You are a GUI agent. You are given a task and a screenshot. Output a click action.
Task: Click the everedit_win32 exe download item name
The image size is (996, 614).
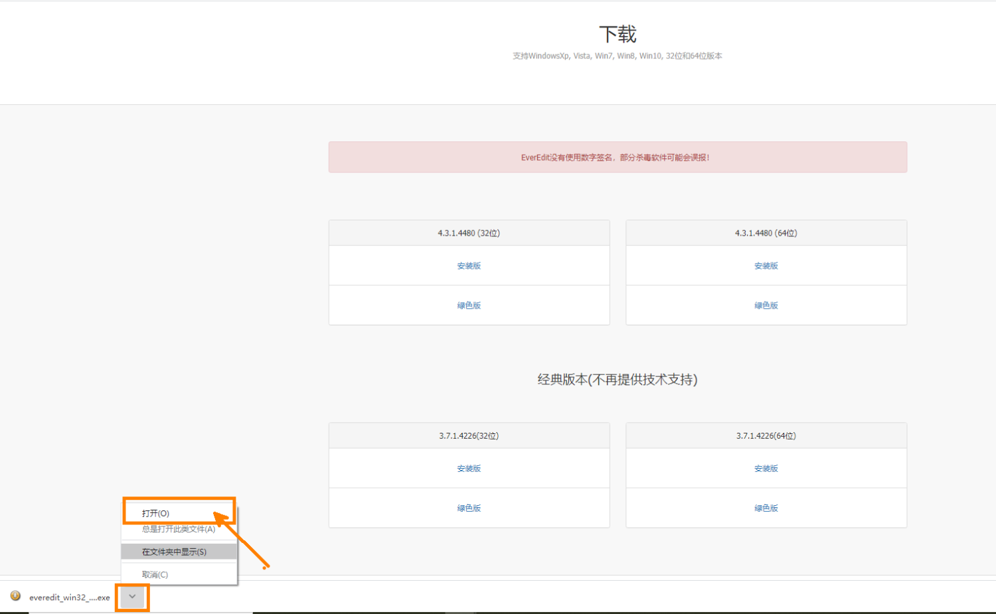[x=70, y=597]
